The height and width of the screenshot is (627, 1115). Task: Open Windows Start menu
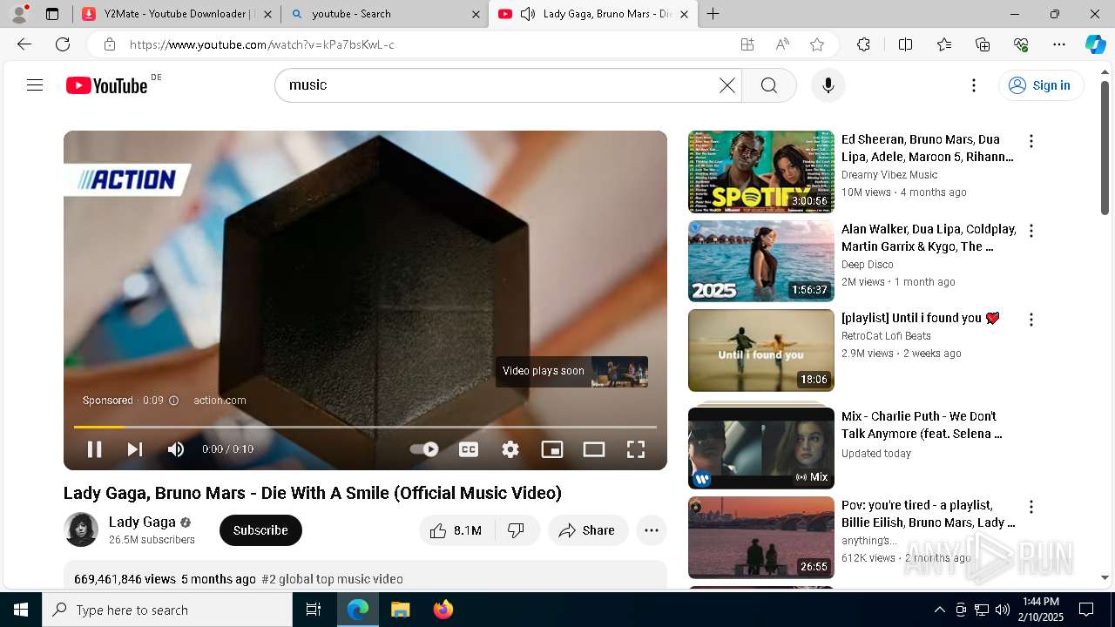[x=21, y=610]
